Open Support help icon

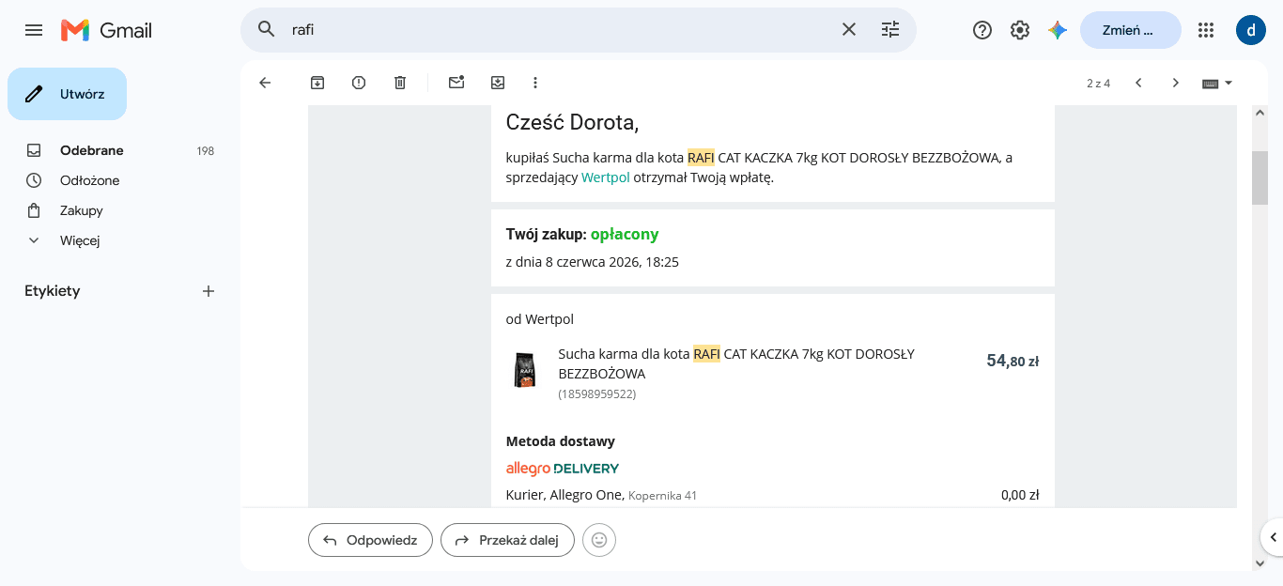point(982,30)
